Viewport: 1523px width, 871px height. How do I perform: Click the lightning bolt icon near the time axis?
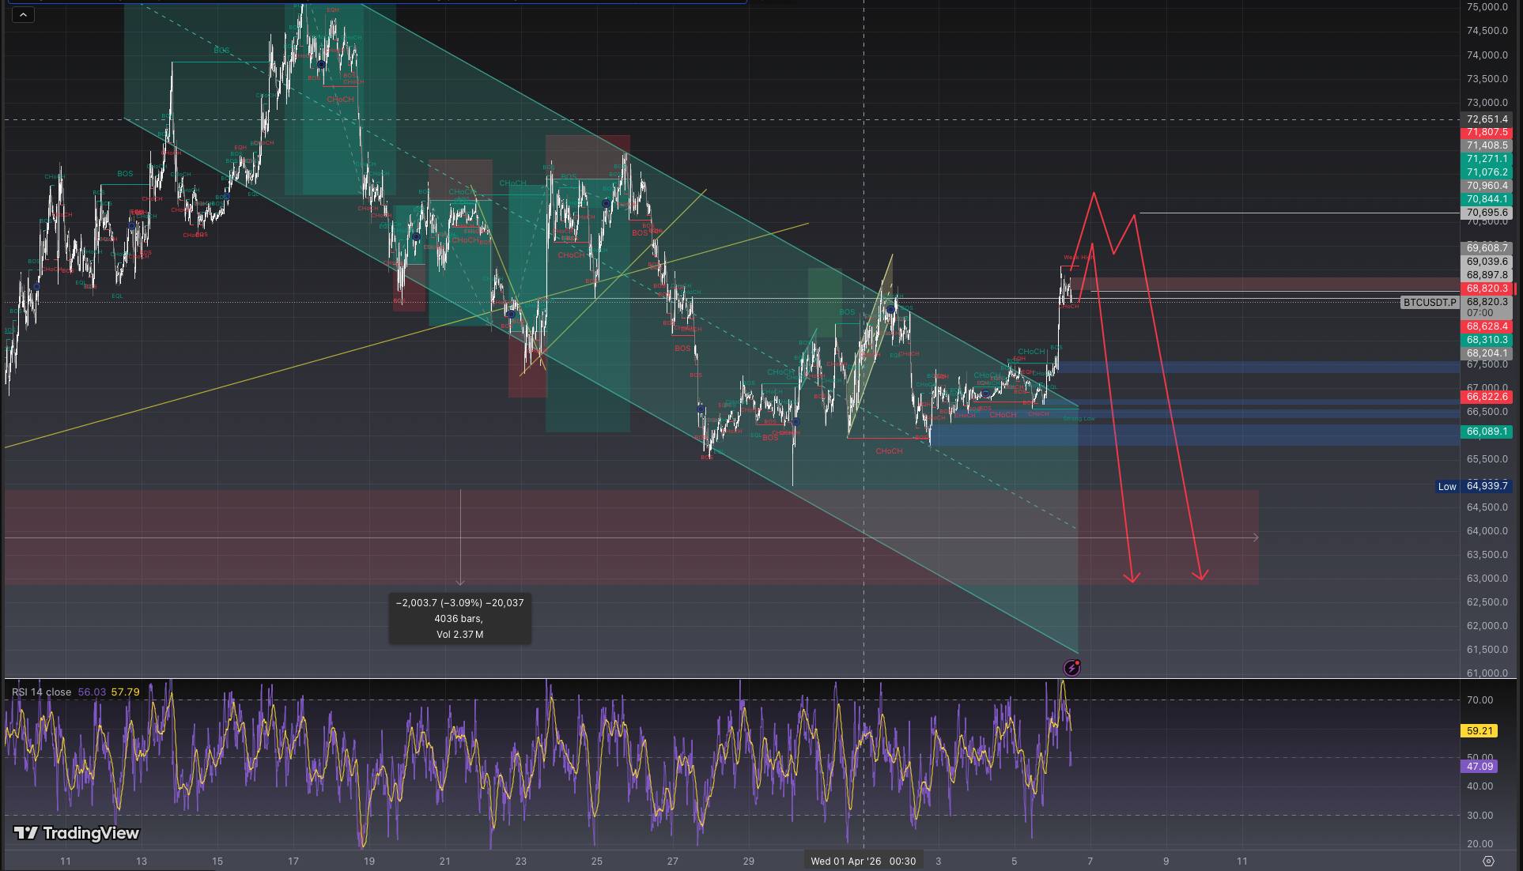coord(1071,669)
